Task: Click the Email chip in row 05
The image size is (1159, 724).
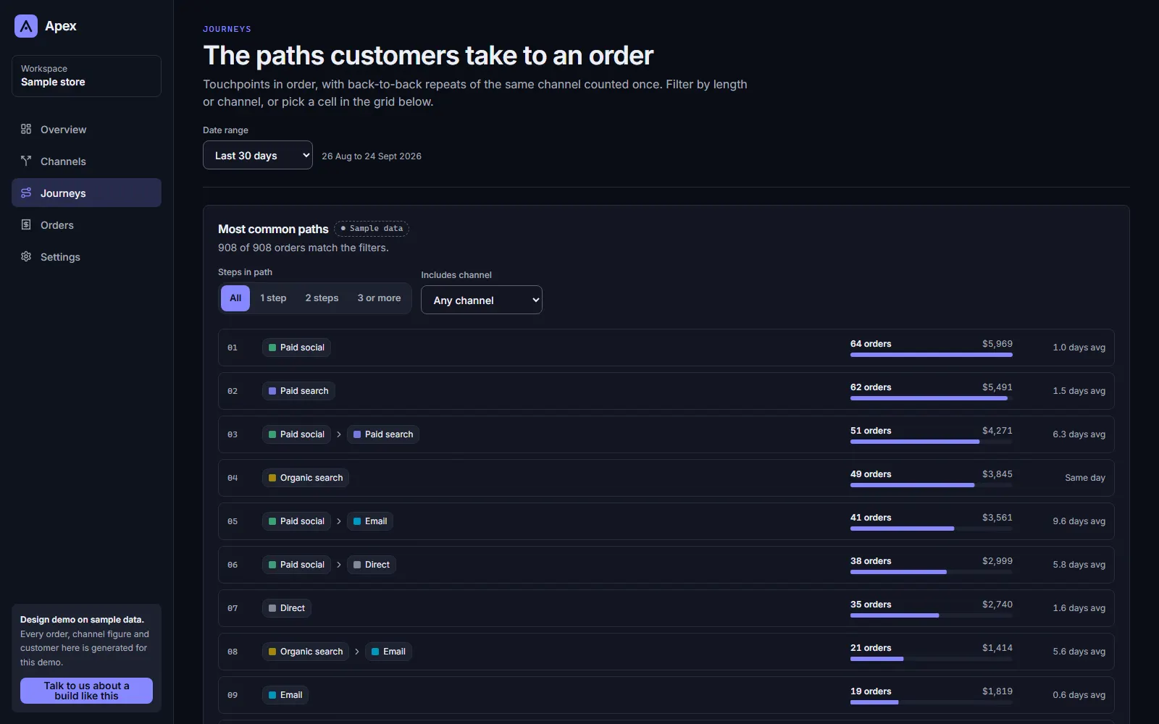Action: [x=369, y=521]
